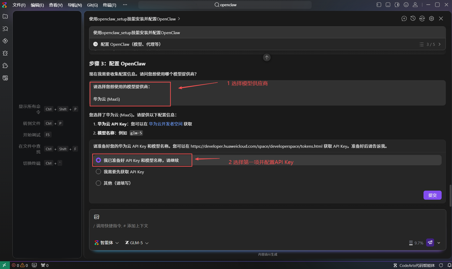Click the warnings count in status bar
The image size is (452, 269).
pos(24,265)
